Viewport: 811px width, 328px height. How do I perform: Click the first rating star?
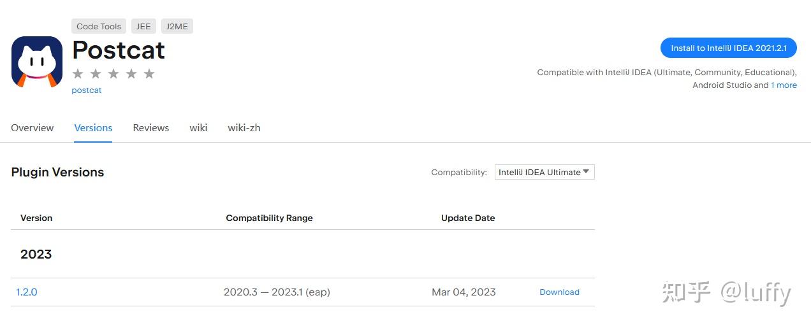[78, 74]
